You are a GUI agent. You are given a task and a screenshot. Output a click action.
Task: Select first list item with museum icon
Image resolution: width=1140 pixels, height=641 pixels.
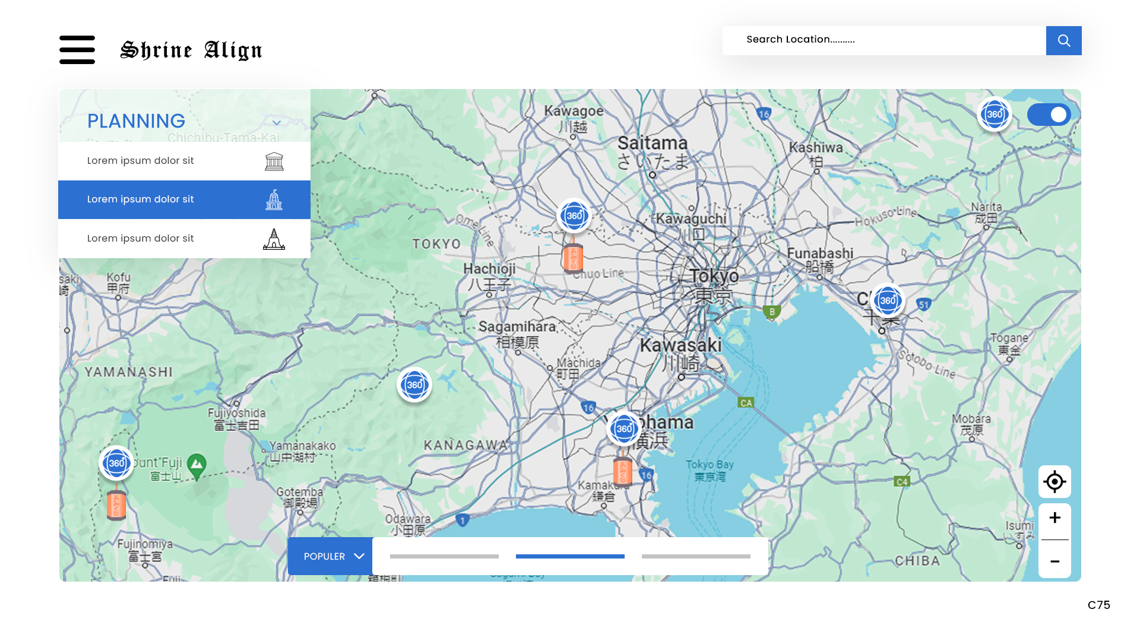[184, 161]
